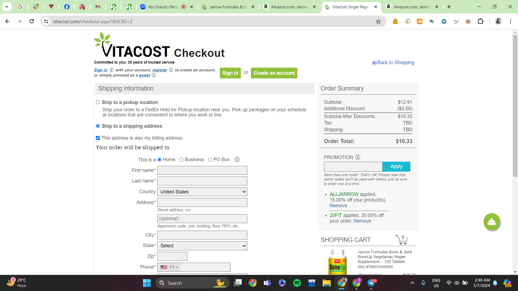Show info icon next to register link
Screen dimensions: 518x291
coord(171,70)
